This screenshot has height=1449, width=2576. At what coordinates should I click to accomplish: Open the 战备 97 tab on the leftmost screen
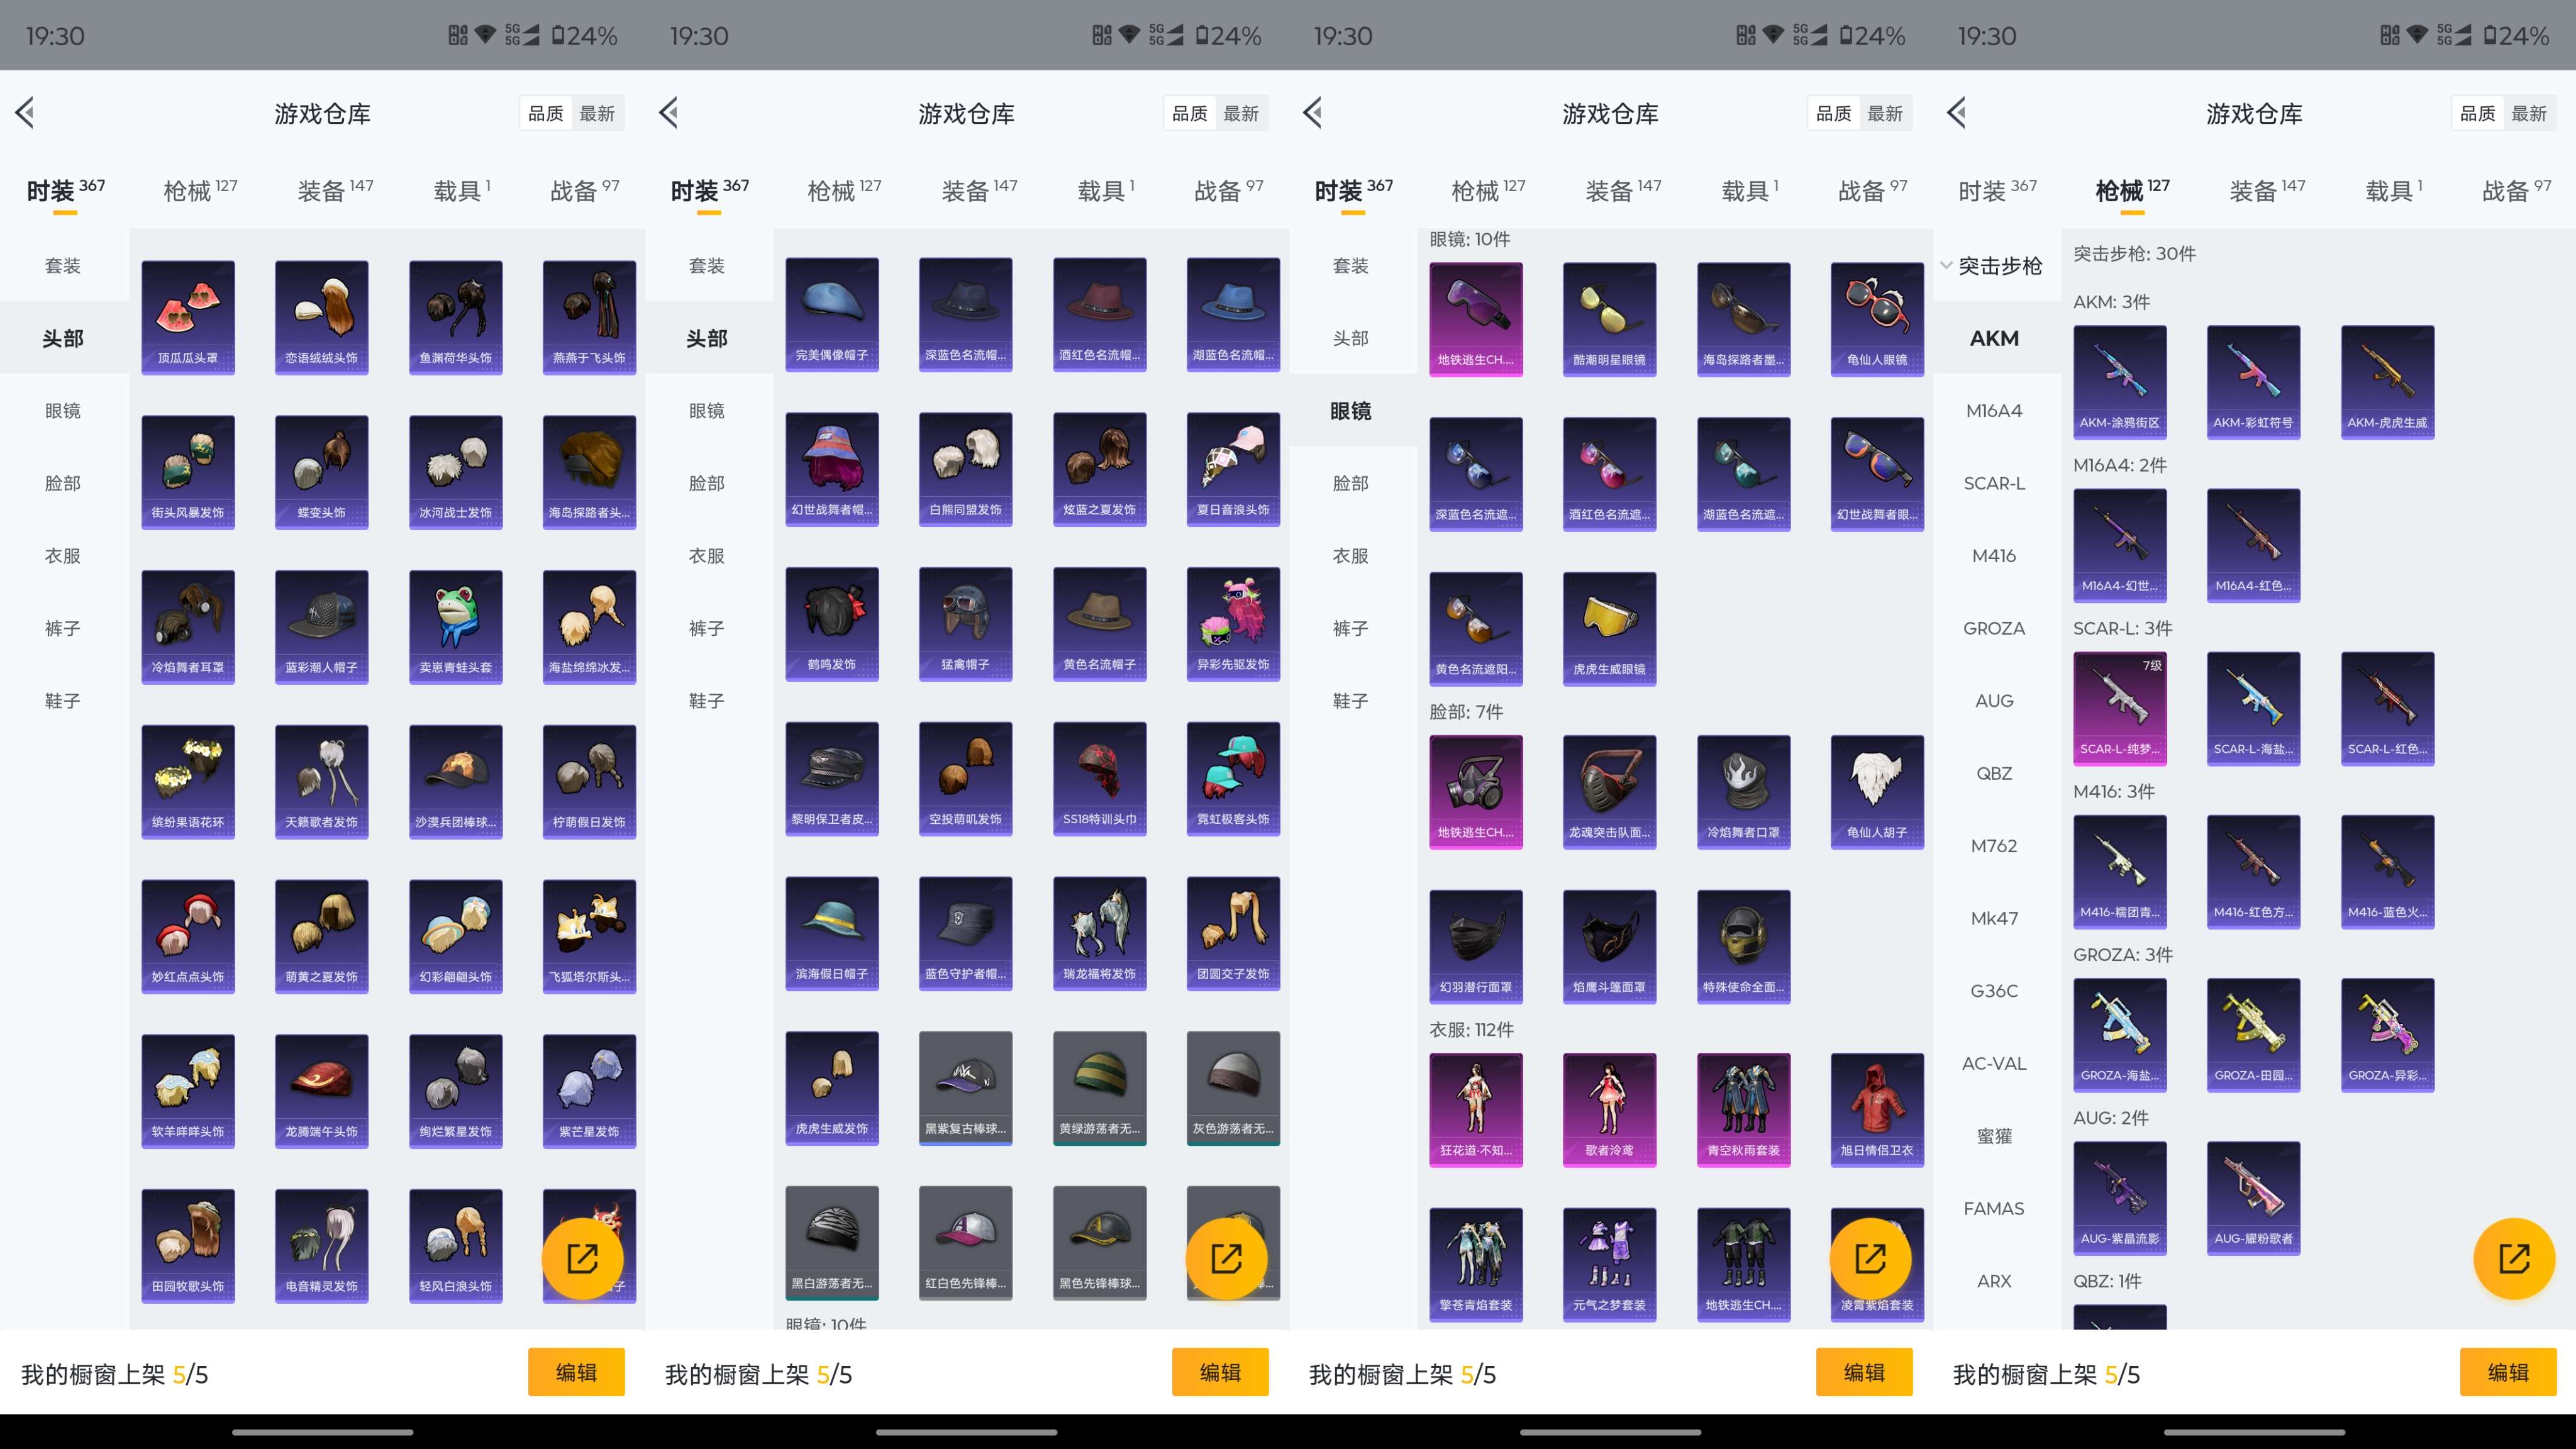(585, 190)
